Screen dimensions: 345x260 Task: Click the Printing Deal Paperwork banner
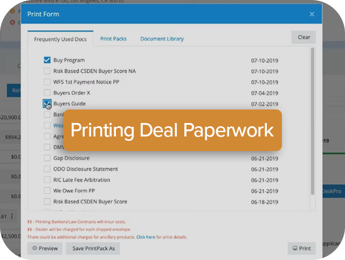tap(172, 131)
